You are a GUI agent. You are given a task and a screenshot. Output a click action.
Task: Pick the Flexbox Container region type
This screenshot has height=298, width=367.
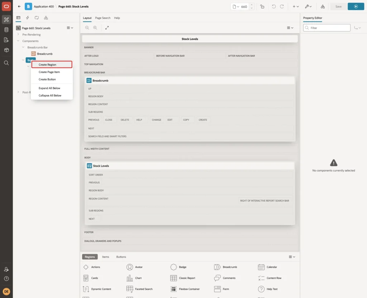click(x=185, y=289)
